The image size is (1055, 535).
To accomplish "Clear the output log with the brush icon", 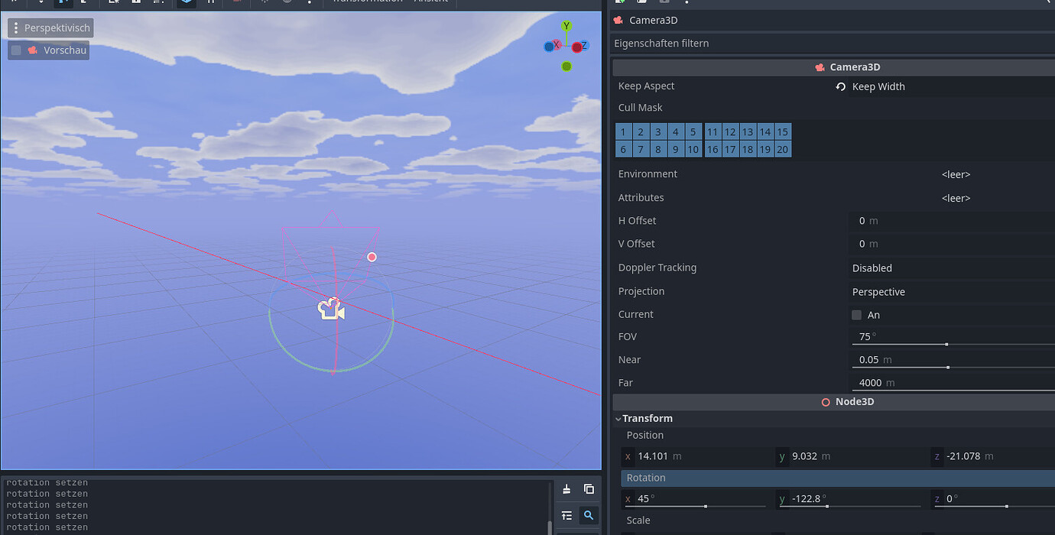I will (566, 489).
